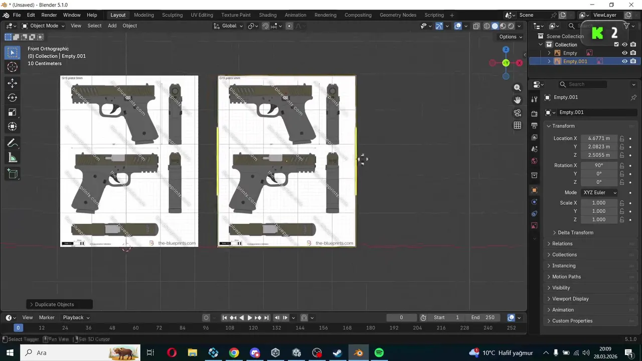Open the World properties tab
This screenshot has height=361, width=642.
[534, 161]
